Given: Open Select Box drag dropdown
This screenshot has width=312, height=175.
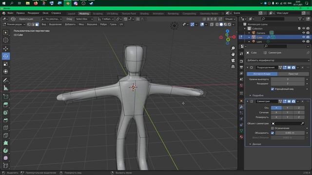Looking at the screenshot, I should [x=84, y=19].
